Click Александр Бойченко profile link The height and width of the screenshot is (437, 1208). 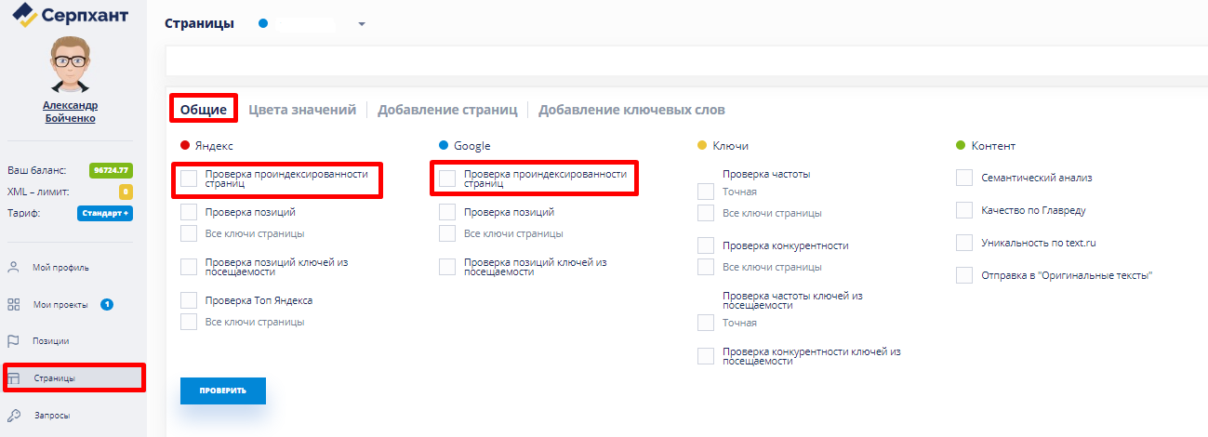pyautogui.click(x=70, y=112)
